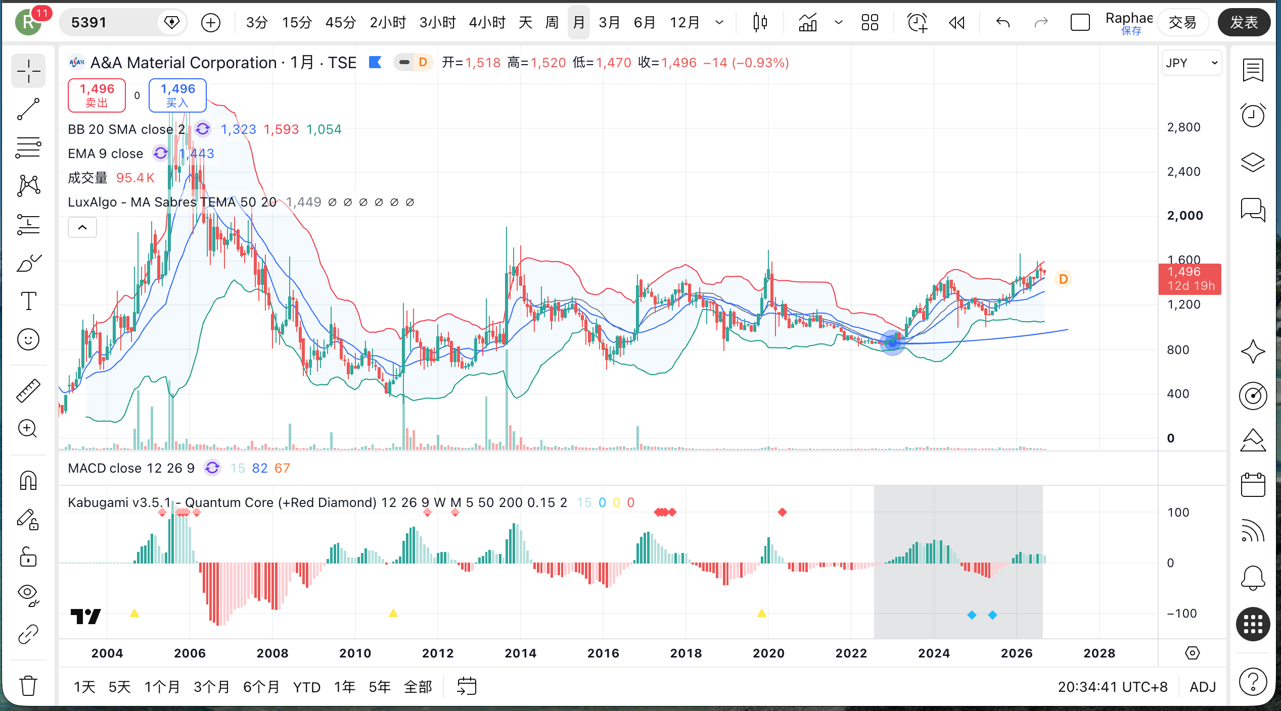This screenshot has width=1281, height=711.
Task: Activate the zoom in tool
Action: point(28,429)
